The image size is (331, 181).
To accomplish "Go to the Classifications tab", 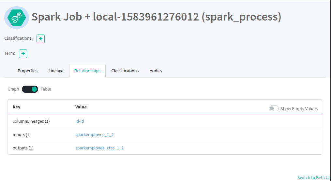I will tap(125, 71).
